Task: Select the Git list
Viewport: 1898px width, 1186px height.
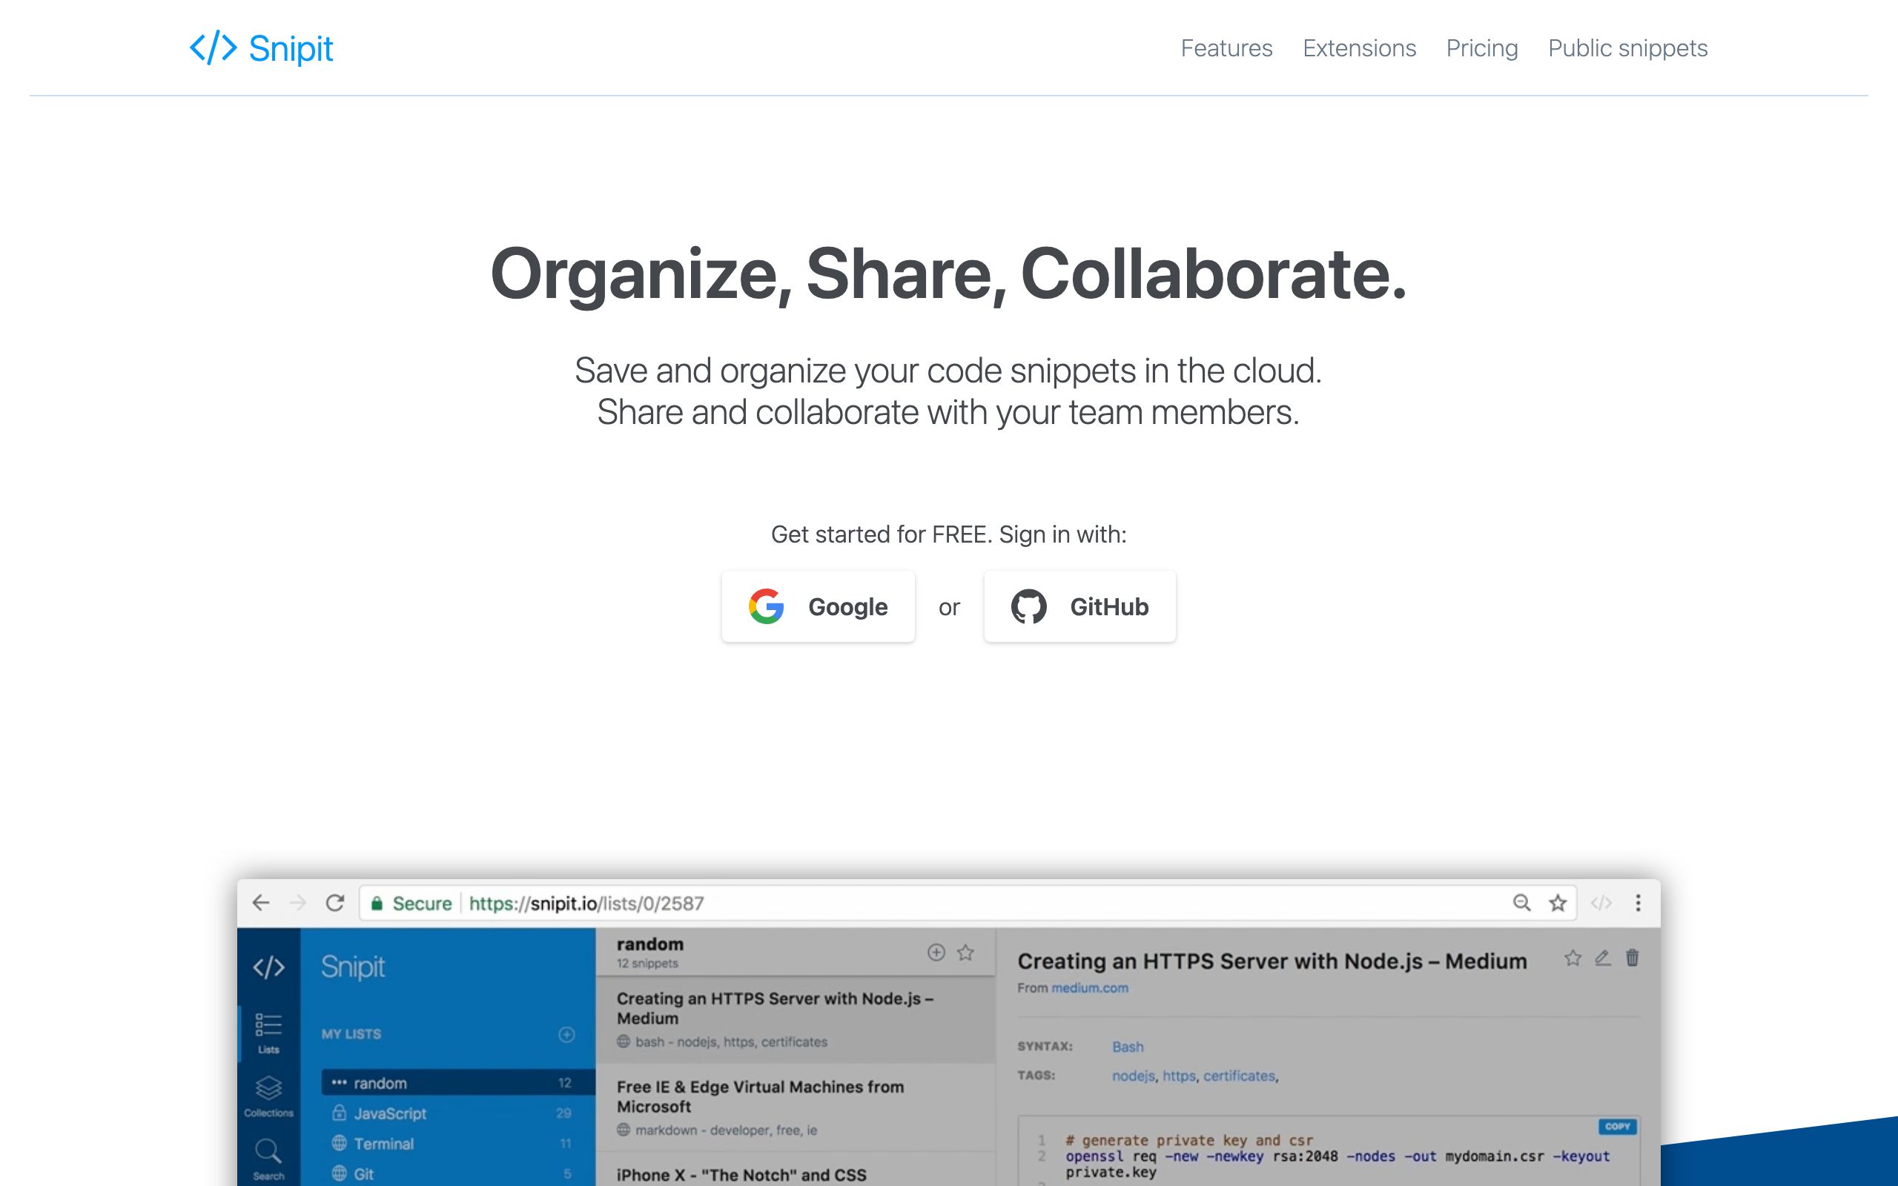Action: click(x=458, y=1173)
